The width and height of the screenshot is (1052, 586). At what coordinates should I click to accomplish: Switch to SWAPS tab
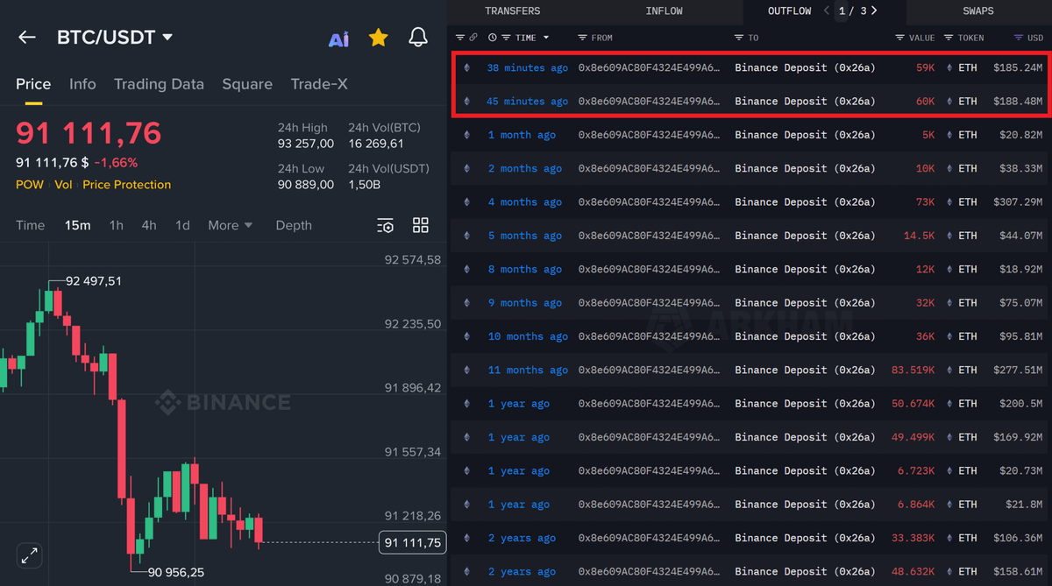[x=978, y=11]
